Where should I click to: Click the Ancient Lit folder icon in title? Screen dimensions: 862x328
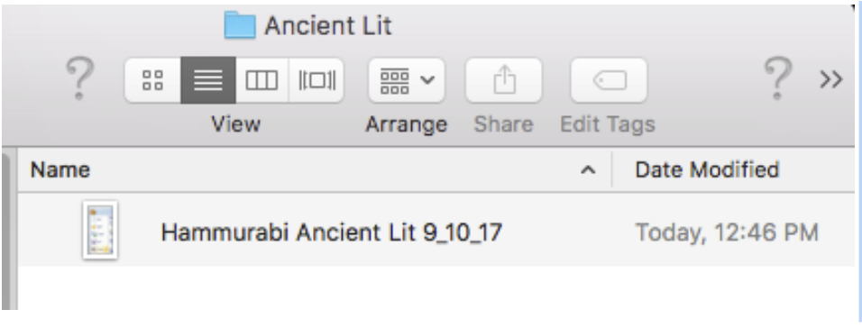pyautogui.click(x=240, y=25)
